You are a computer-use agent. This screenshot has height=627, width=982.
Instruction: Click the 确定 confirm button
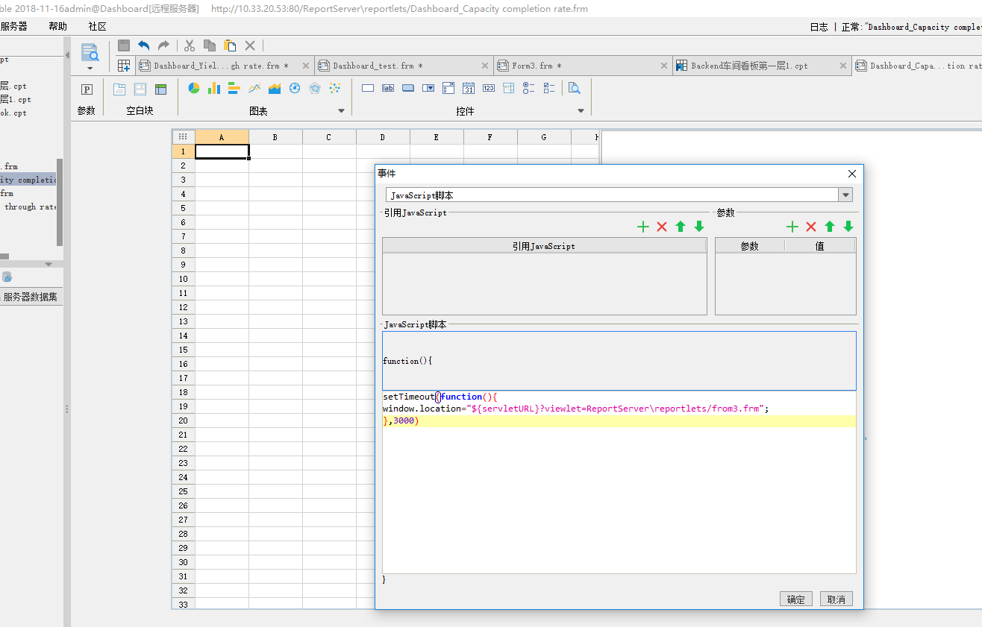tap(796, 599)
